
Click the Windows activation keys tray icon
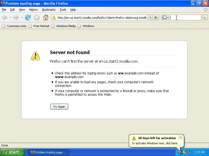(181, 152)
